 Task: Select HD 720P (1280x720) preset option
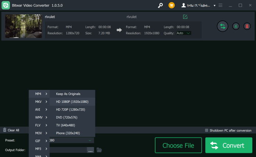(70, 109)
